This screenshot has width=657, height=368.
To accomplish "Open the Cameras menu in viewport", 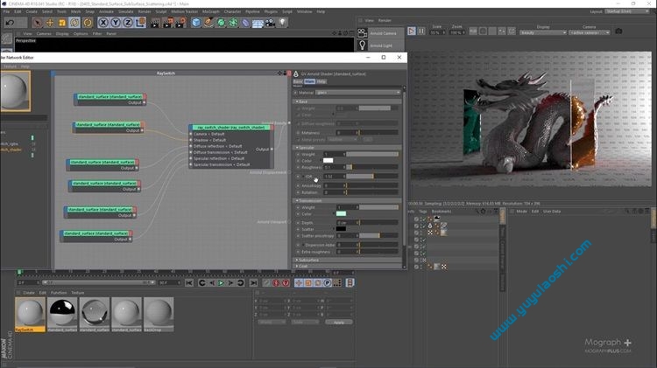I will pos(44,33).
